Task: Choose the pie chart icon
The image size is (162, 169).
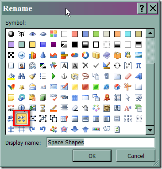Action: pyautogui.click(x=75, y=55)
